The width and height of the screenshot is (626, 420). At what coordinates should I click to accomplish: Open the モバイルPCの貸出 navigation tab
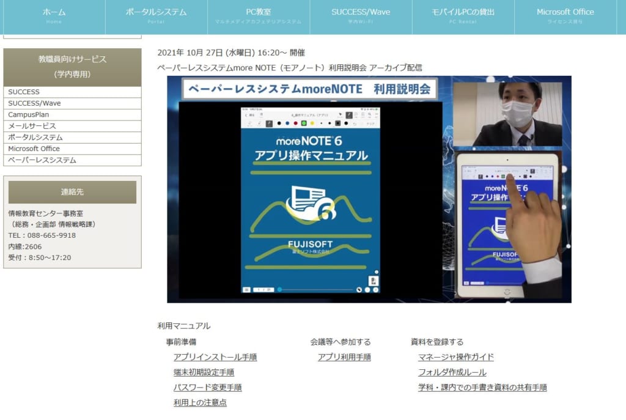463,17
